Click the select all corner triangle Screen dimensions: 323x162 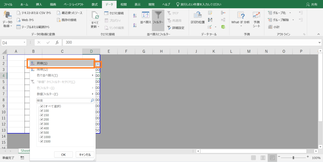click(4, 51)
